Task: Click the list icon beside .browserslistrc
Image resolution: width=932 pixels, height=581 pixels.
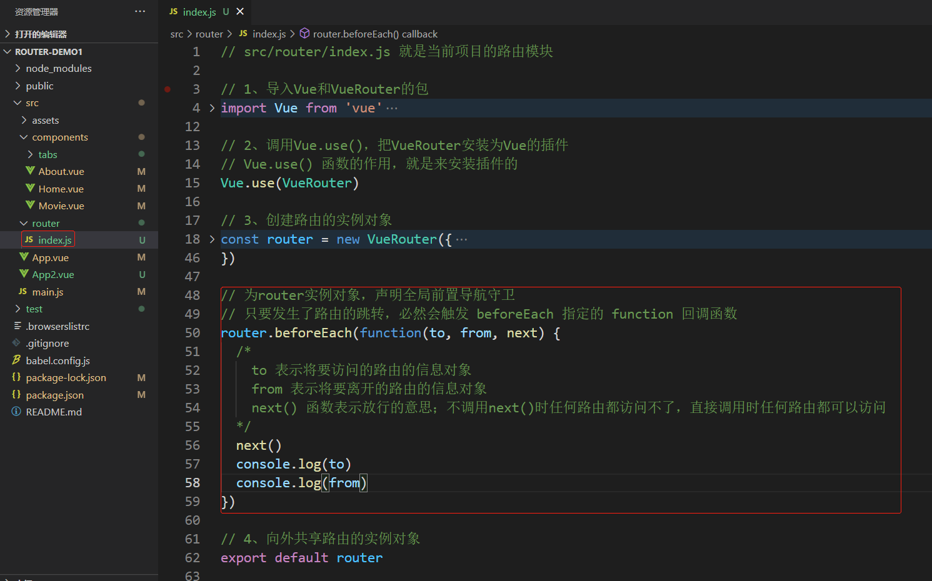Action: point(17,325)
